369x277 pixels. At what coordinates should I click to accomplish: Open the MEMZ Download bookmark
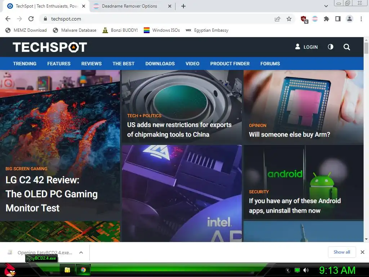[x=26, y=30]
